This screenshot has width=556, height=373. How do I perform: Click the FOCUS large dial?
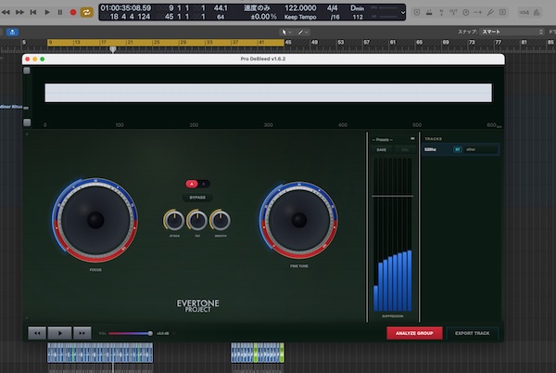[x=95, y=220]
